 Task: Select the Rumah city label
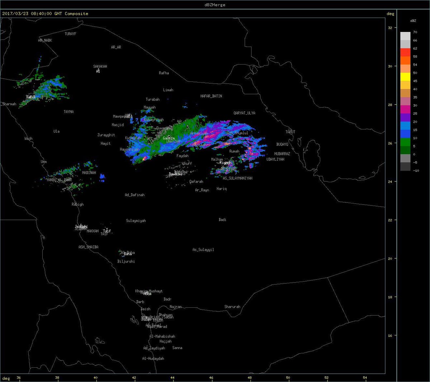pyautogui.click(x=234, y=152)
